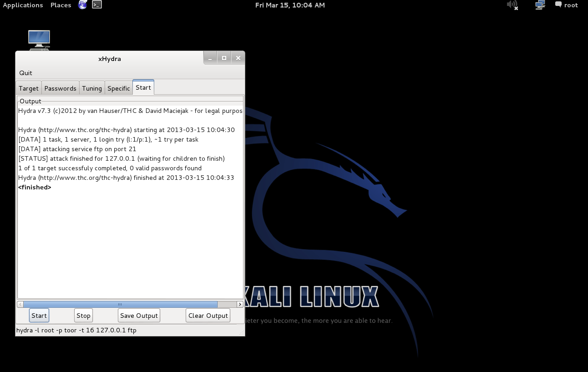Click Clear Output button
588x372 pixels.
[x=208, y=316]
